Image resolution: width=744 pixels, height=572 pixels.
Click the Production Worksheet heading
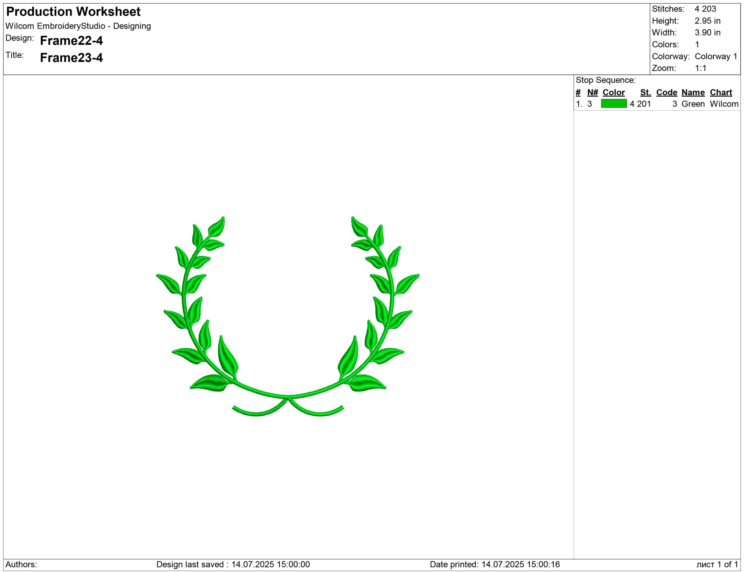point(73,12)
